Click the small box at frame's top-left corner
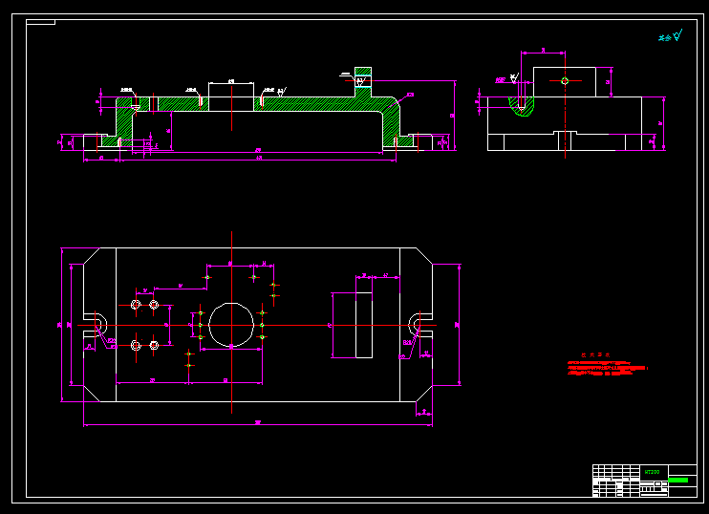This screenshot has width=709, height=514. tap(41, 22)
